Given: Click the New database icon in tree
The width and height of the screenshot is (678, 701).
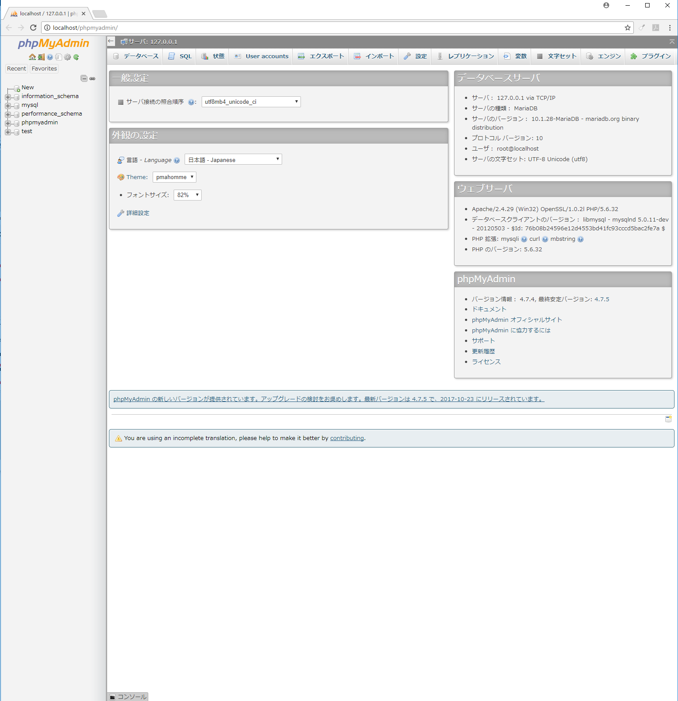Looking at the screenshot, I should tap(17, 88).
